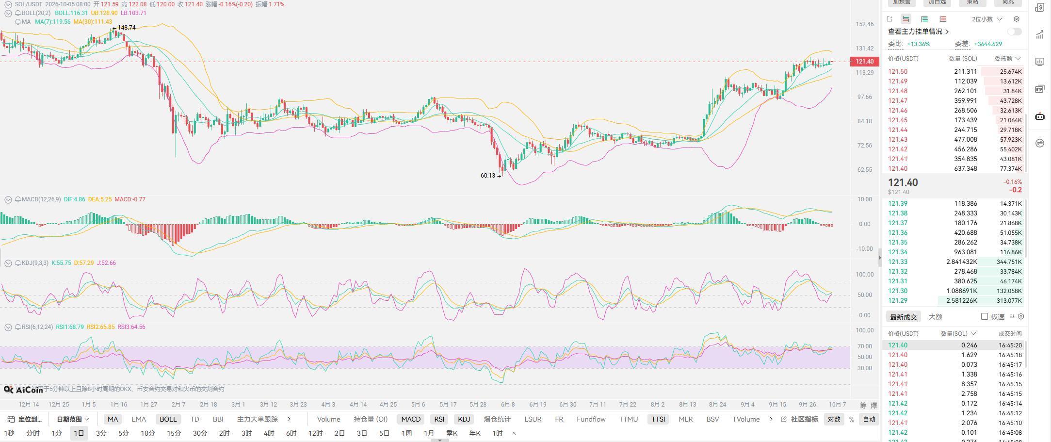1051x442 pixels.
Task: Open order book settings gear icon
Action: click(1017, 19)
